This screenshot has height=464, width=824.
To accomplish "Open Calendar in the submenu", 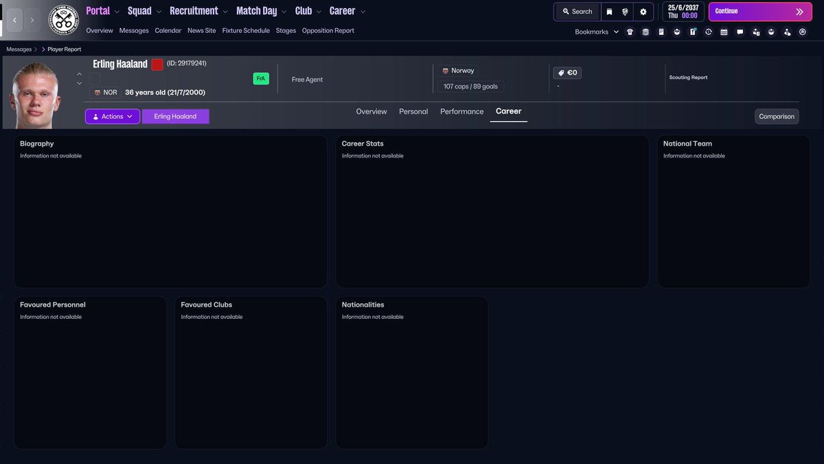I will (x=168, y=31).
